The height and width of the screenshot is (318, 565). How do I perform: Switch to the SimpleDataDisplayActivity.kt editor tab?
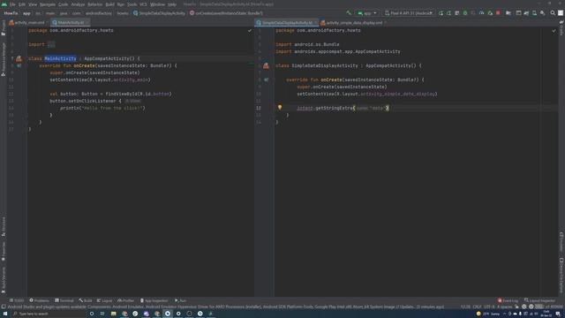click(x=286, y=23)
